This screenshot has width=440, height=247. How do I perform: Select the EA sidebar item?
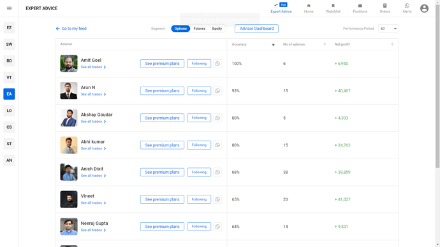coord(10,94)
